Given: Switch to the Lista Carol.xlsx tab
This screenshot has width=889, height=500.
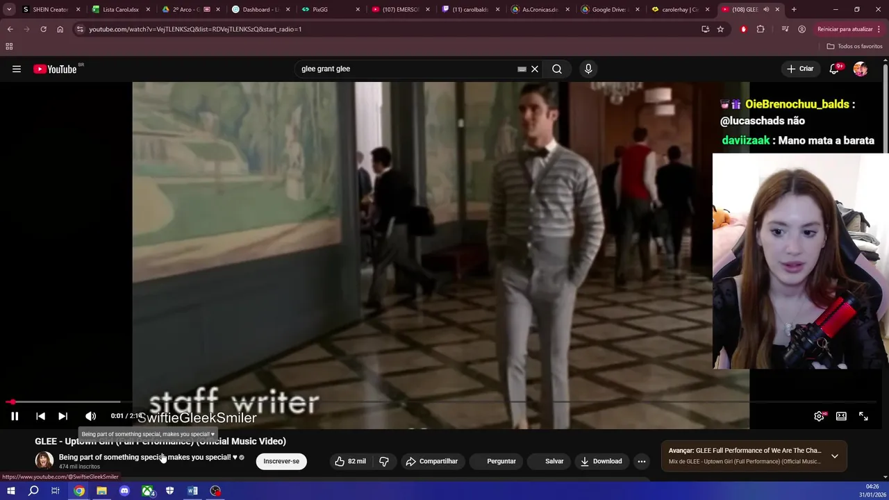Looking at the screenshot, I should (121, 10).
